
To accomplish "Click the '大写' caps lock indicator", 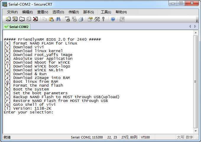I will [180, 137].
